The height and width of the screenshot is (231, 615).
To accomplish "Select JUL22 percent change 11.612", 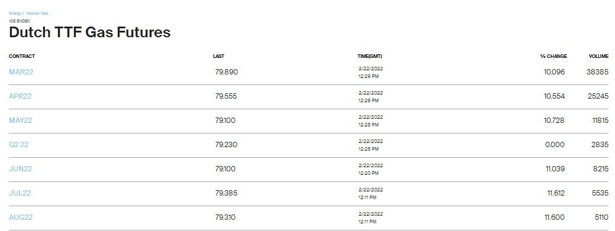I will 556,193.
